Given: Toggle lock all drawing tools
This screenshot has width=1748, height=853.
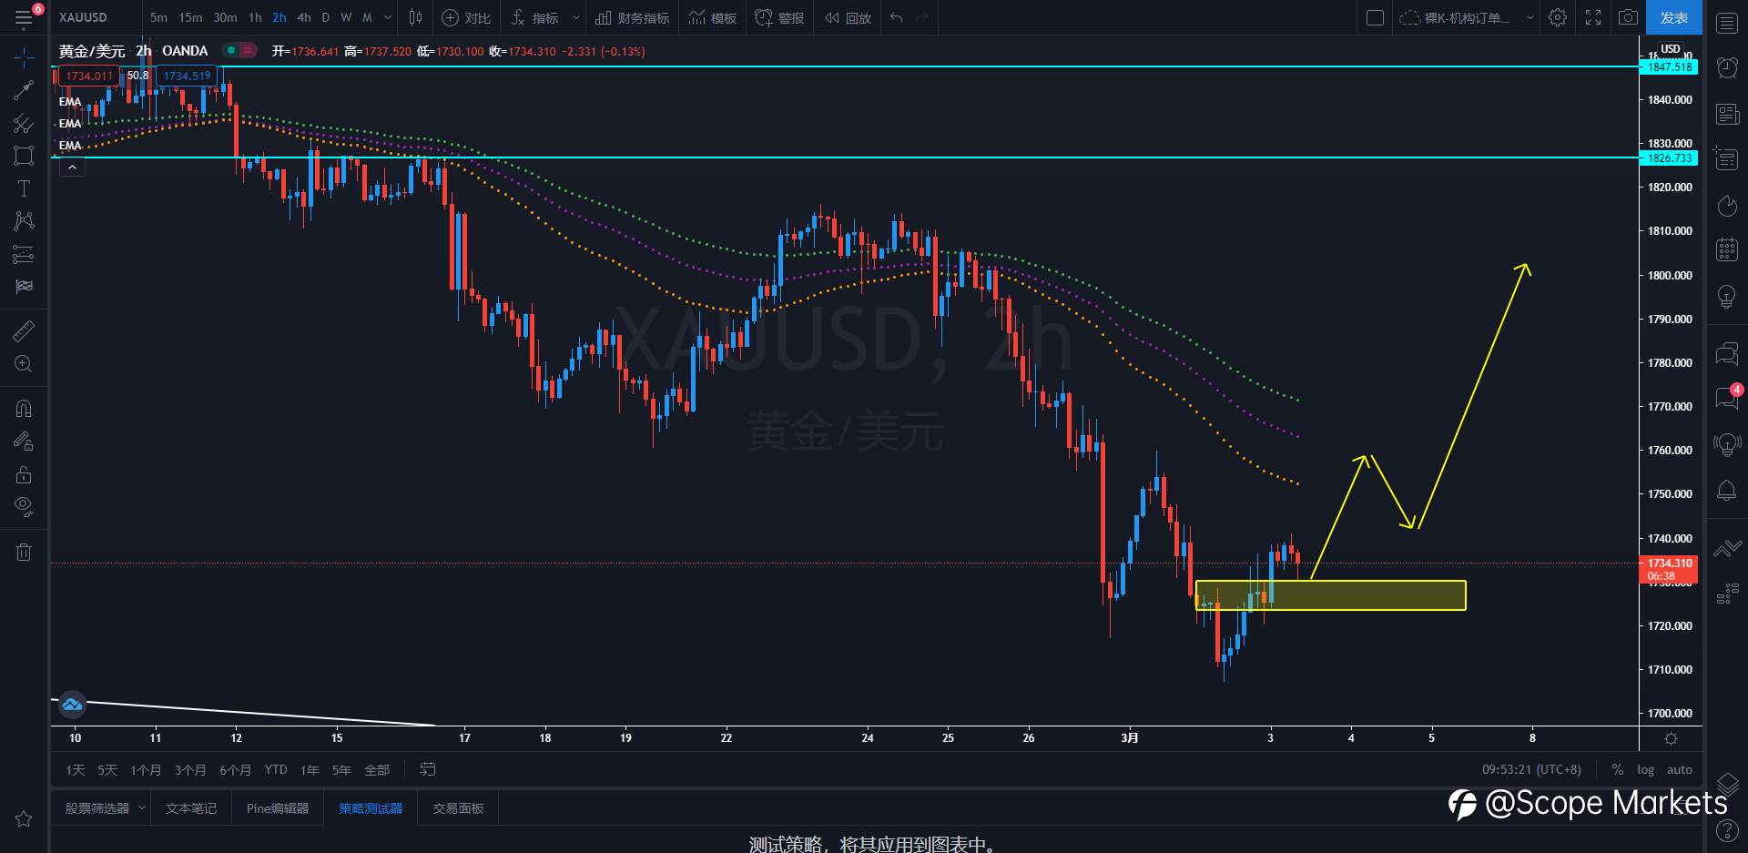Looking at the screenshot, I should 24,474.
